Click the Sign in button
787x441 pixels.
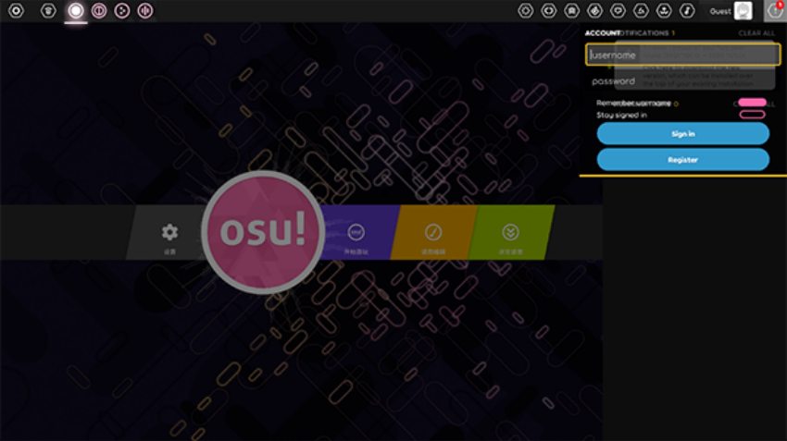point(682,134)
